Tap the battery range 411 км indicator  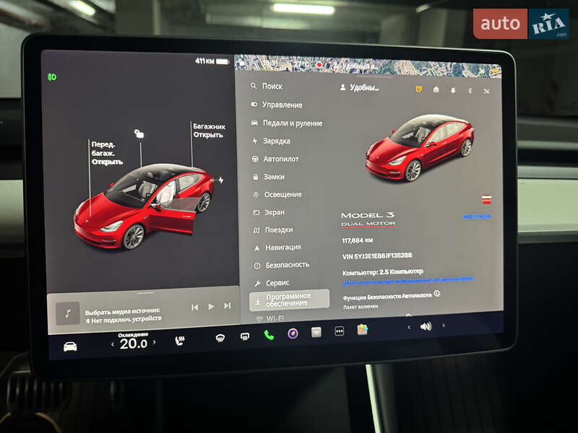tap(212, 61)
